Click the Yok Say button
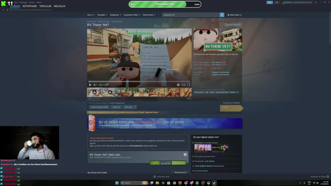The image size is (331, 186). tap(128, 107)
